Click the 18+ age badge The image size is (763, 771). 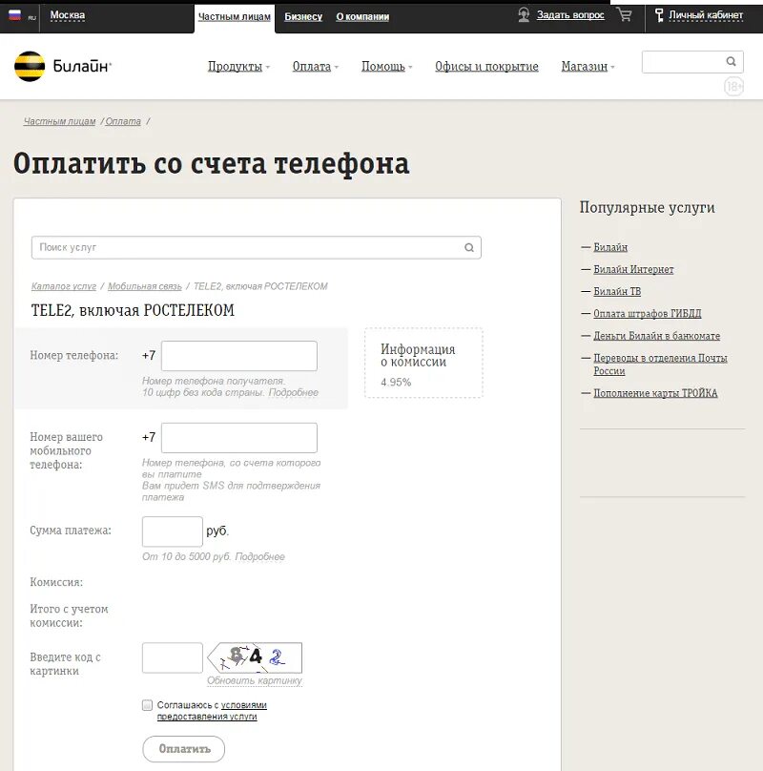[733, 87]
